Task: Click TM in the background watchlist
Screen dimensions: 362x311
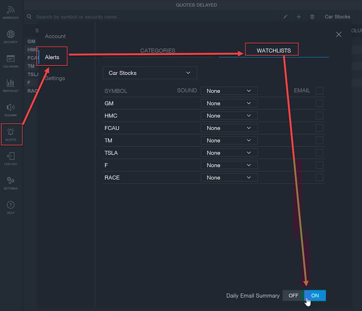Action: (31, 66)
